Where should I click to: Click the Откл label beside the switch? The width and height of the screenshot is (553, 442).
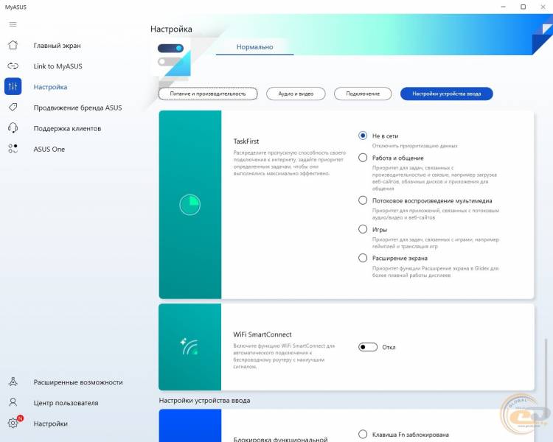[389, 348]
